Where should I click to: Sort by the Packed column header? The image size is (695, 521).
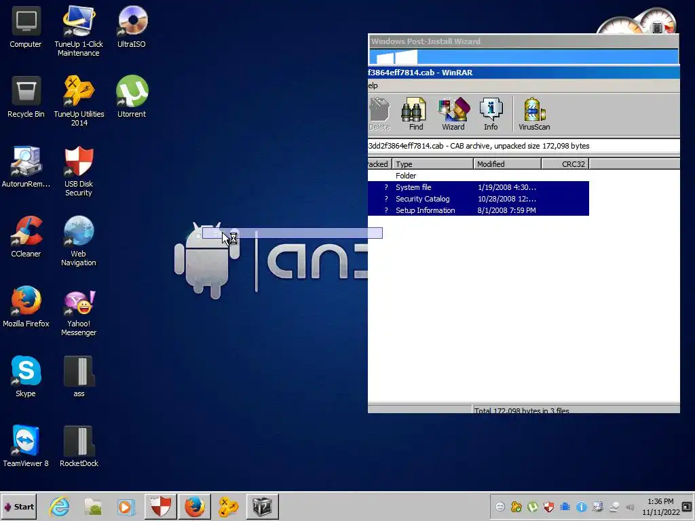[x=379, y=164]
